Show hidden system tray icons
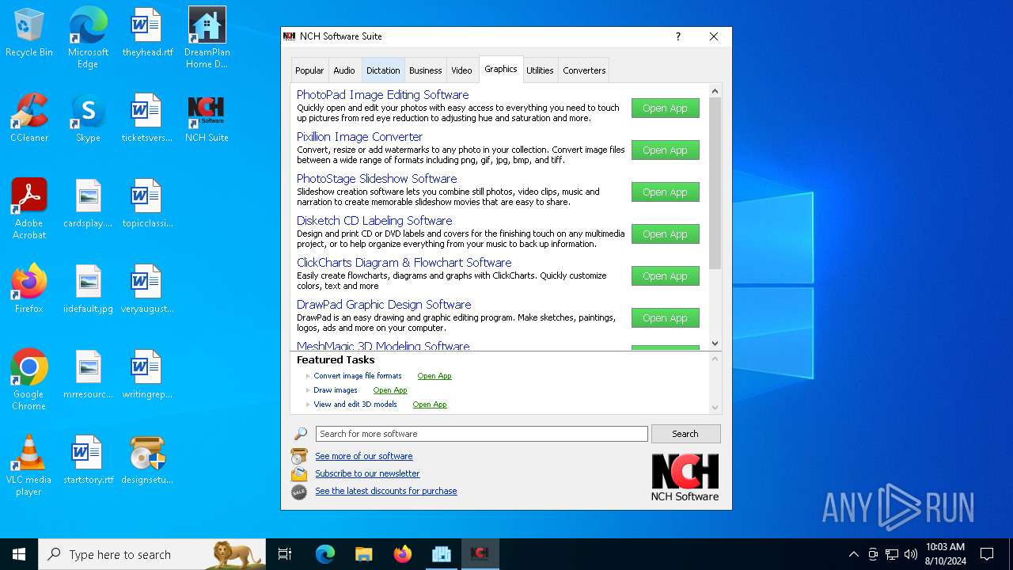 click(853, 554)
